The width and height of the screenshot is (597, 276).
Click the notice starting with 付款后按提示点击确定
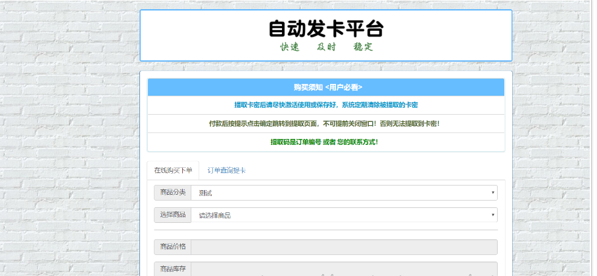[326, 123]
